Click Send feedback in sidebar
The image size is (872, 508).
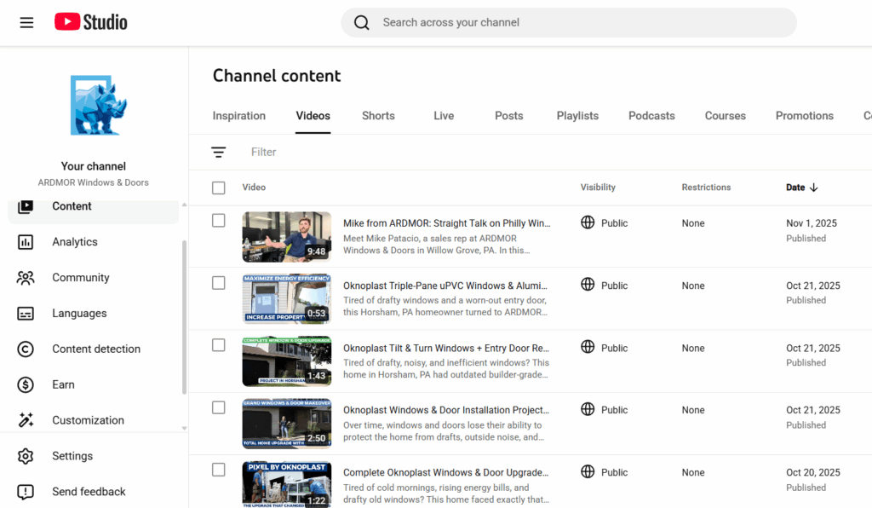(x=89, y=492)
